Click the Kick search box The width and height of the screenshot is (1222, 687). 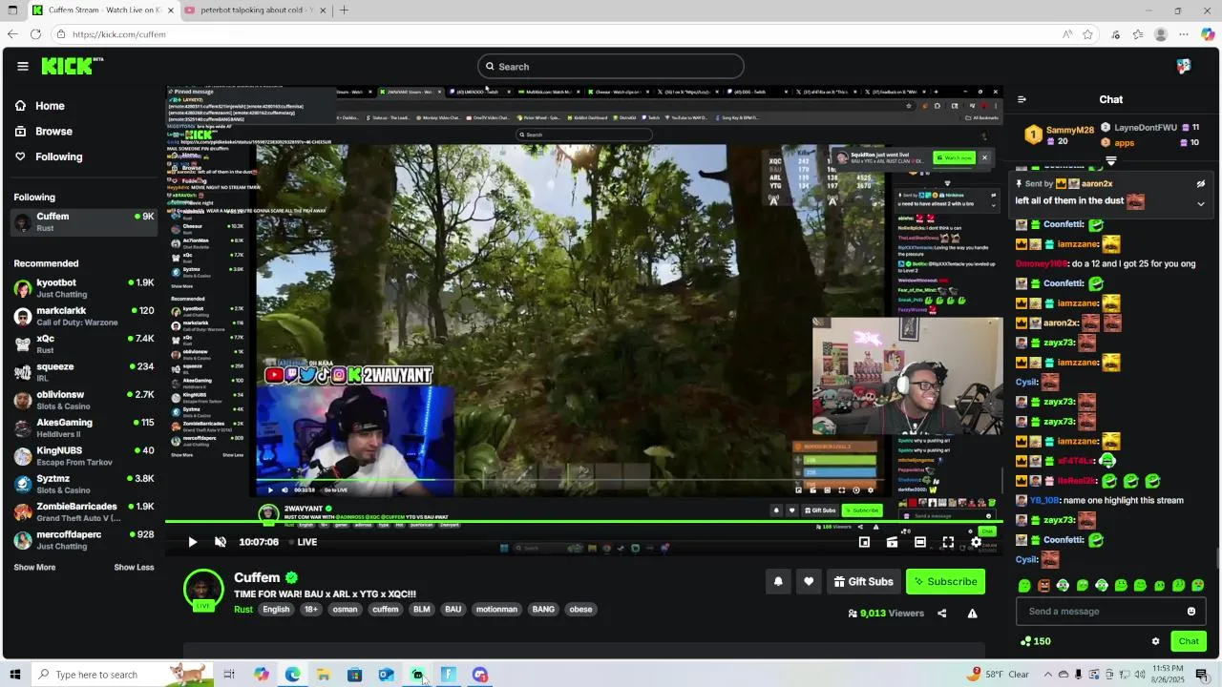tap(611, 67)
